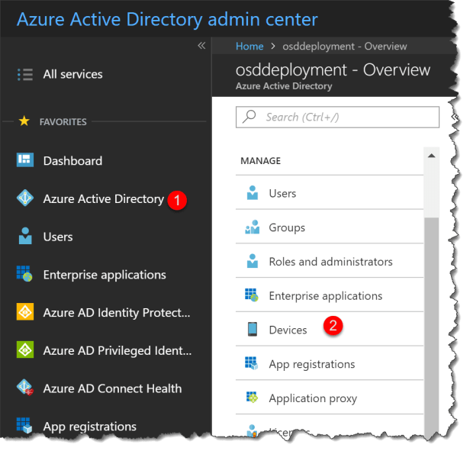This screenshot has width=470, height=451.
Task: Select Users in the favorites sidebar
Action: pyautogui.click(x=58, y=237)
